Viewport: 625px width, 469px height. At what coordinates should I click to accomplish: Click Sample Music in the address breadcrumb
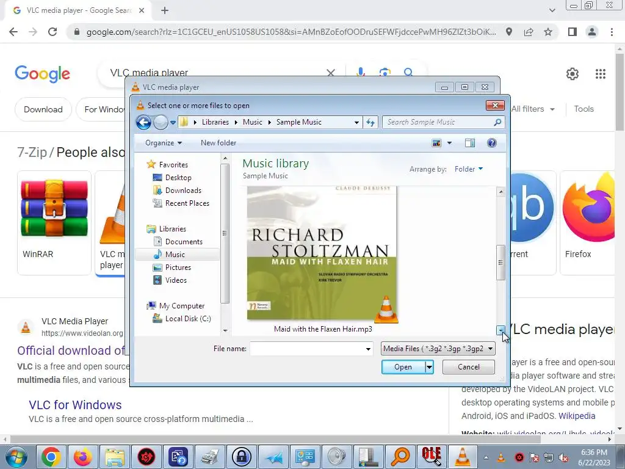(299, 122)
